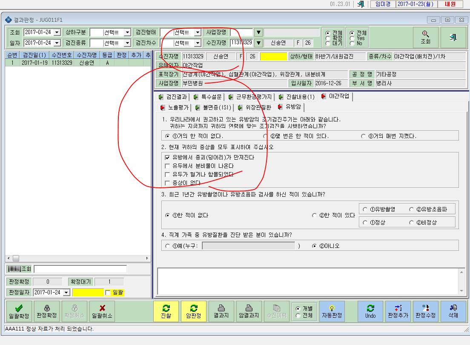Click the 자동판정 lightbulb icon button

coord(332,312)
